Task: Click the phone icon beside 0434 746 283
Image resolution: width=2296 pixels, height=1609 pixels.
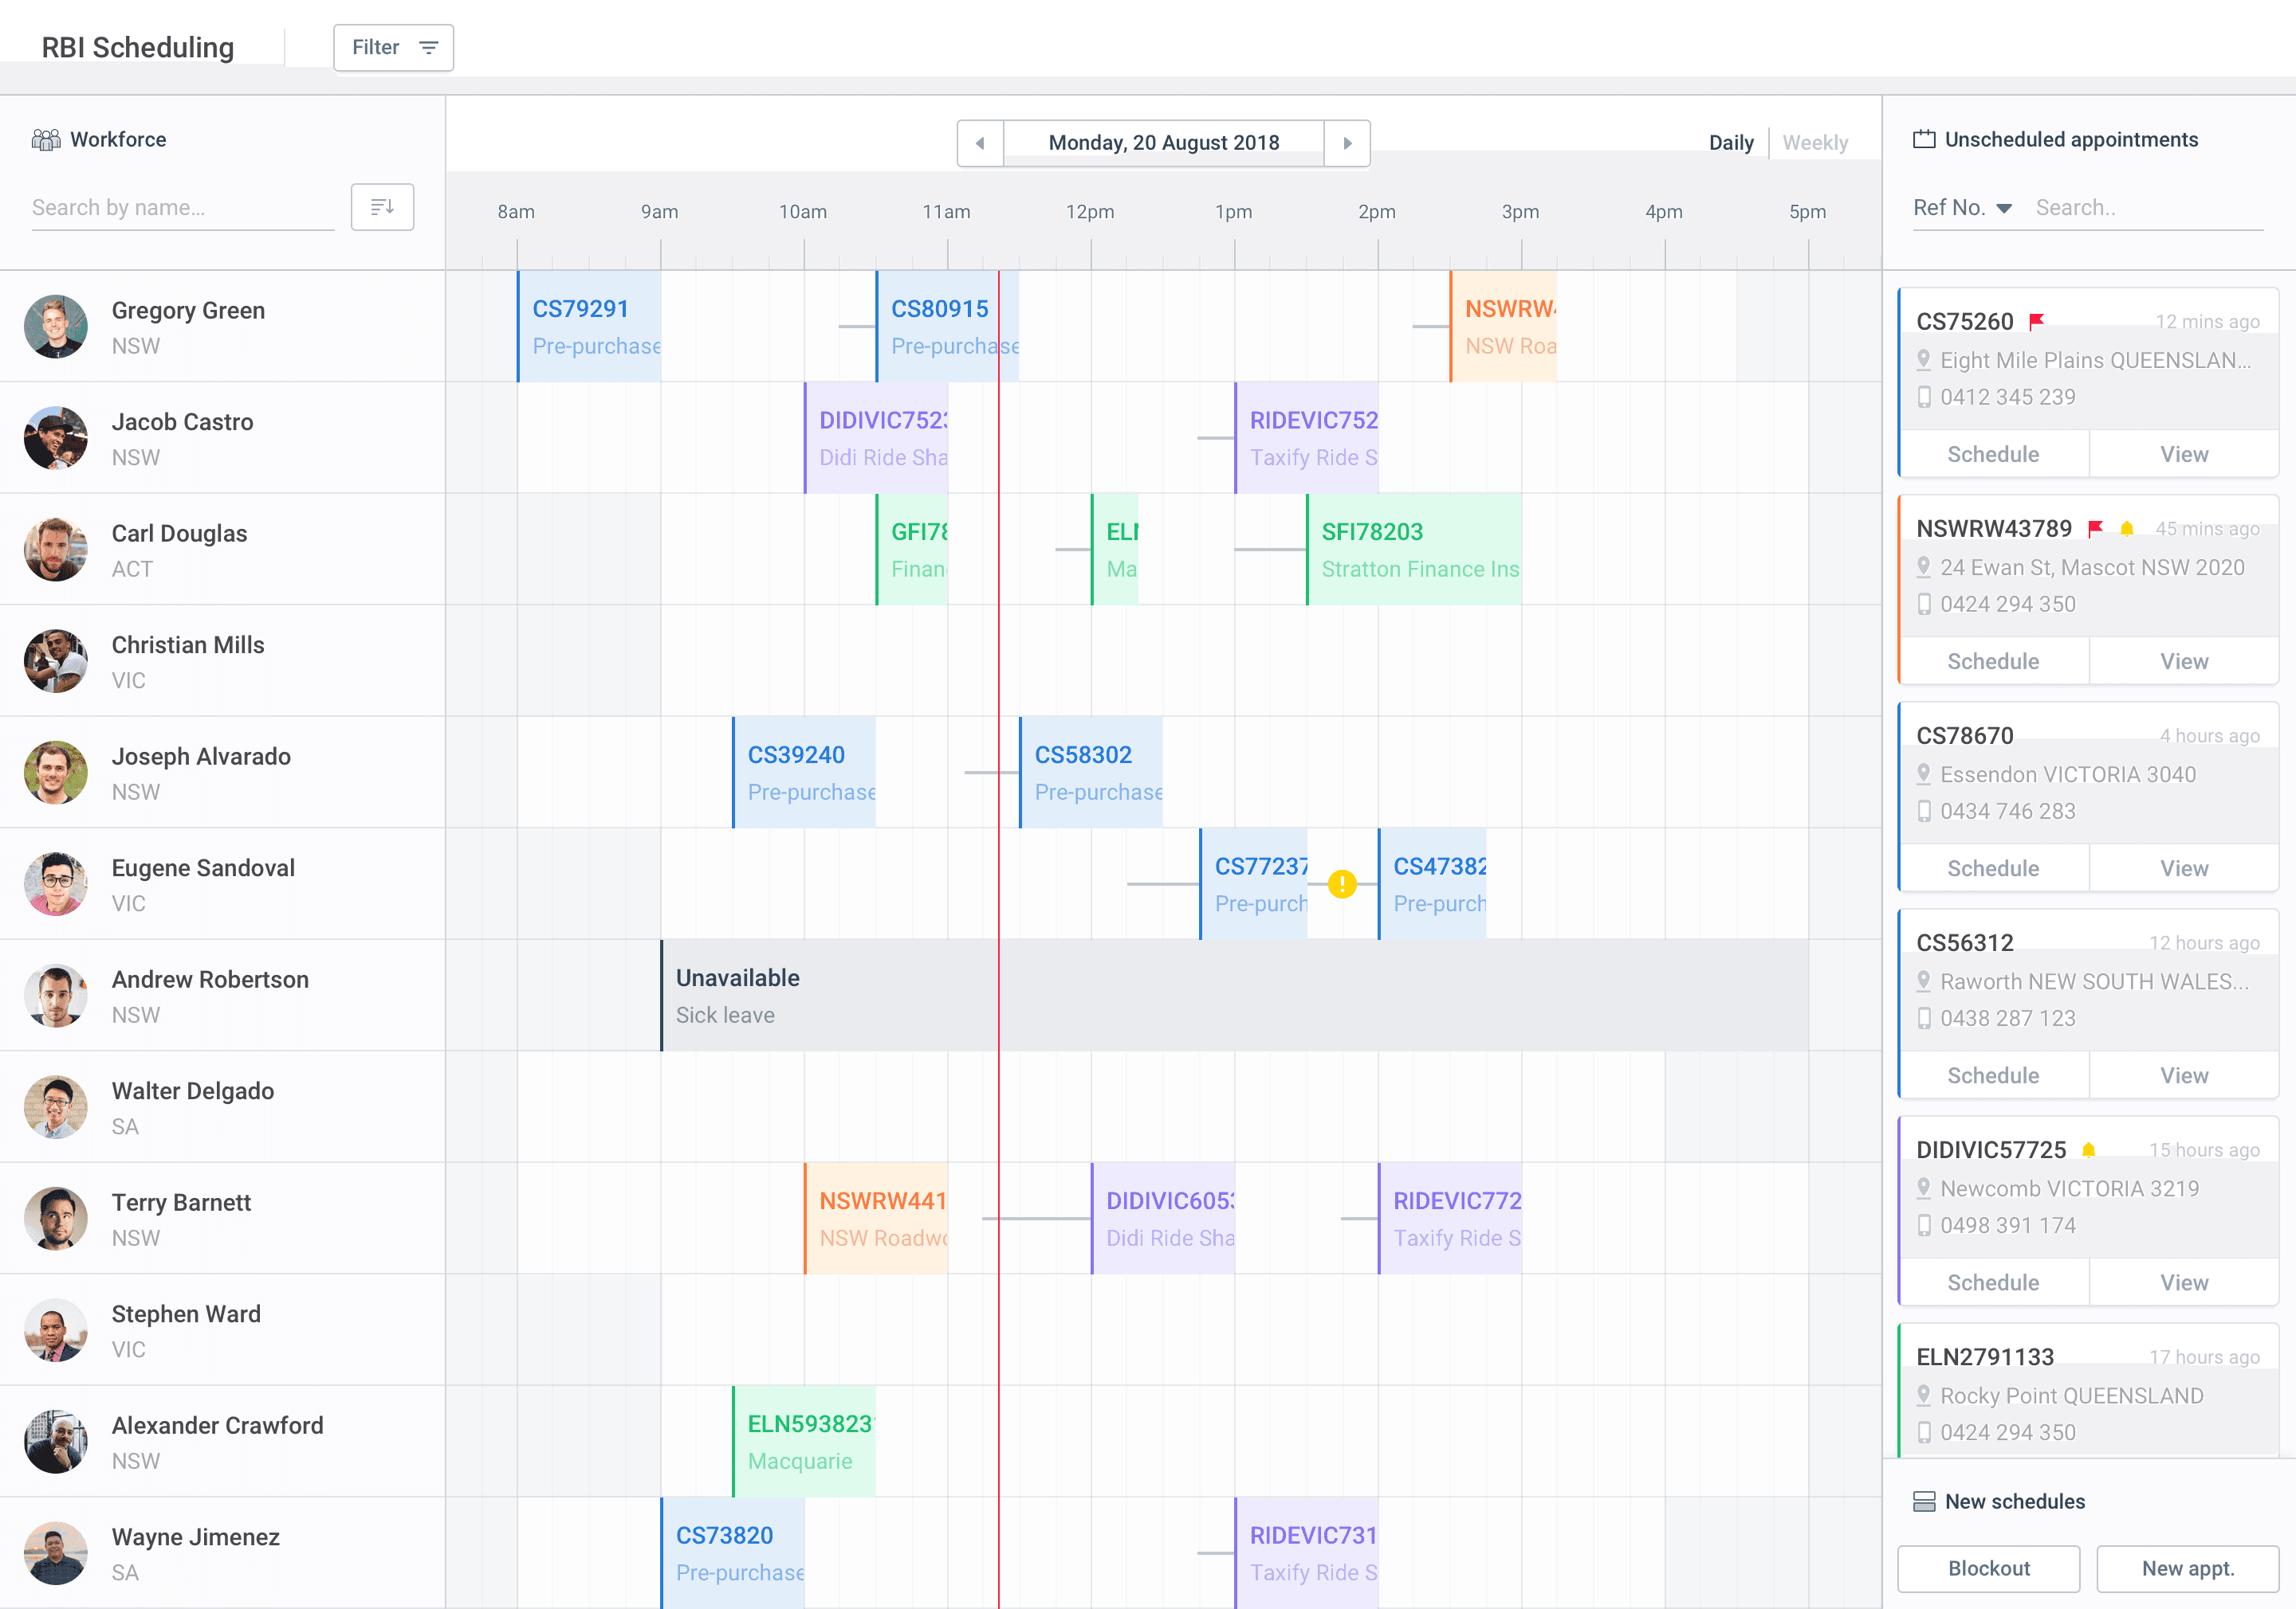Action: 1923,812
